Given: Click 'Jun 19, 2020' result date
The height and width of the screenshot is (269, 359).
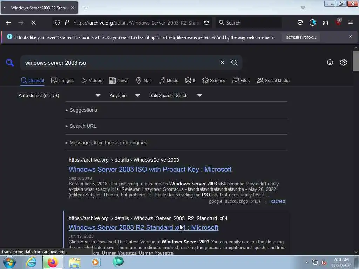Looking at the screenshot, I should pyautogui.click(x=81, y=236).
